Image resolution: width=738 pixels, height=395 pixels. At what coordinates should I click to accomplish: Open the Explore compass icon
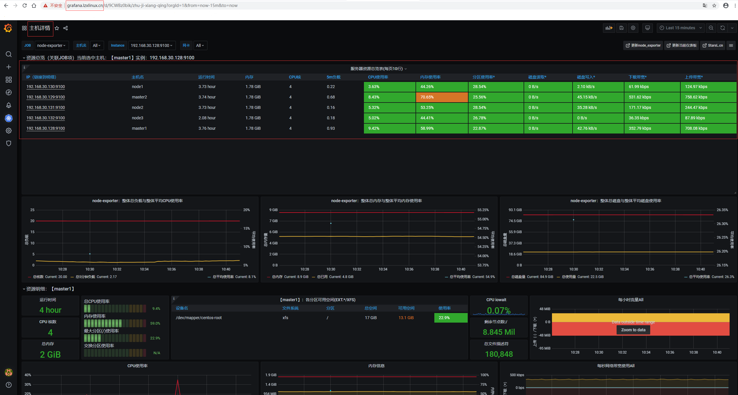point(9,92)
